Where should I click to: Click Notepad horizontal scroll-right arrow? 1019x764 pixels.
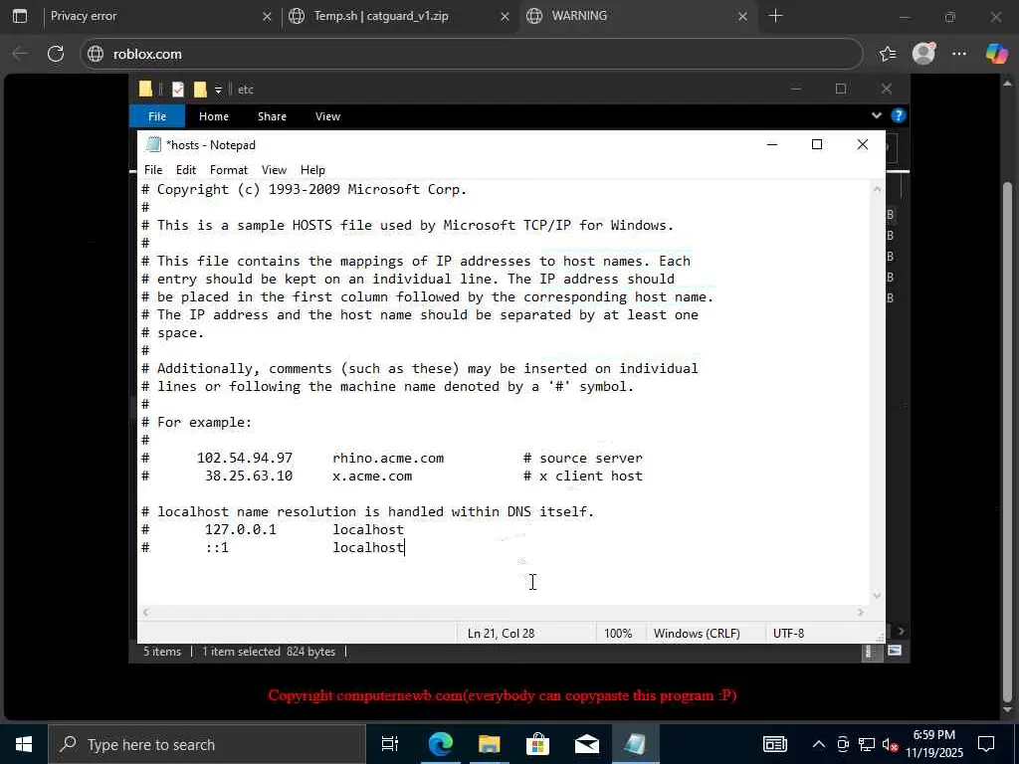coord(861,612)
